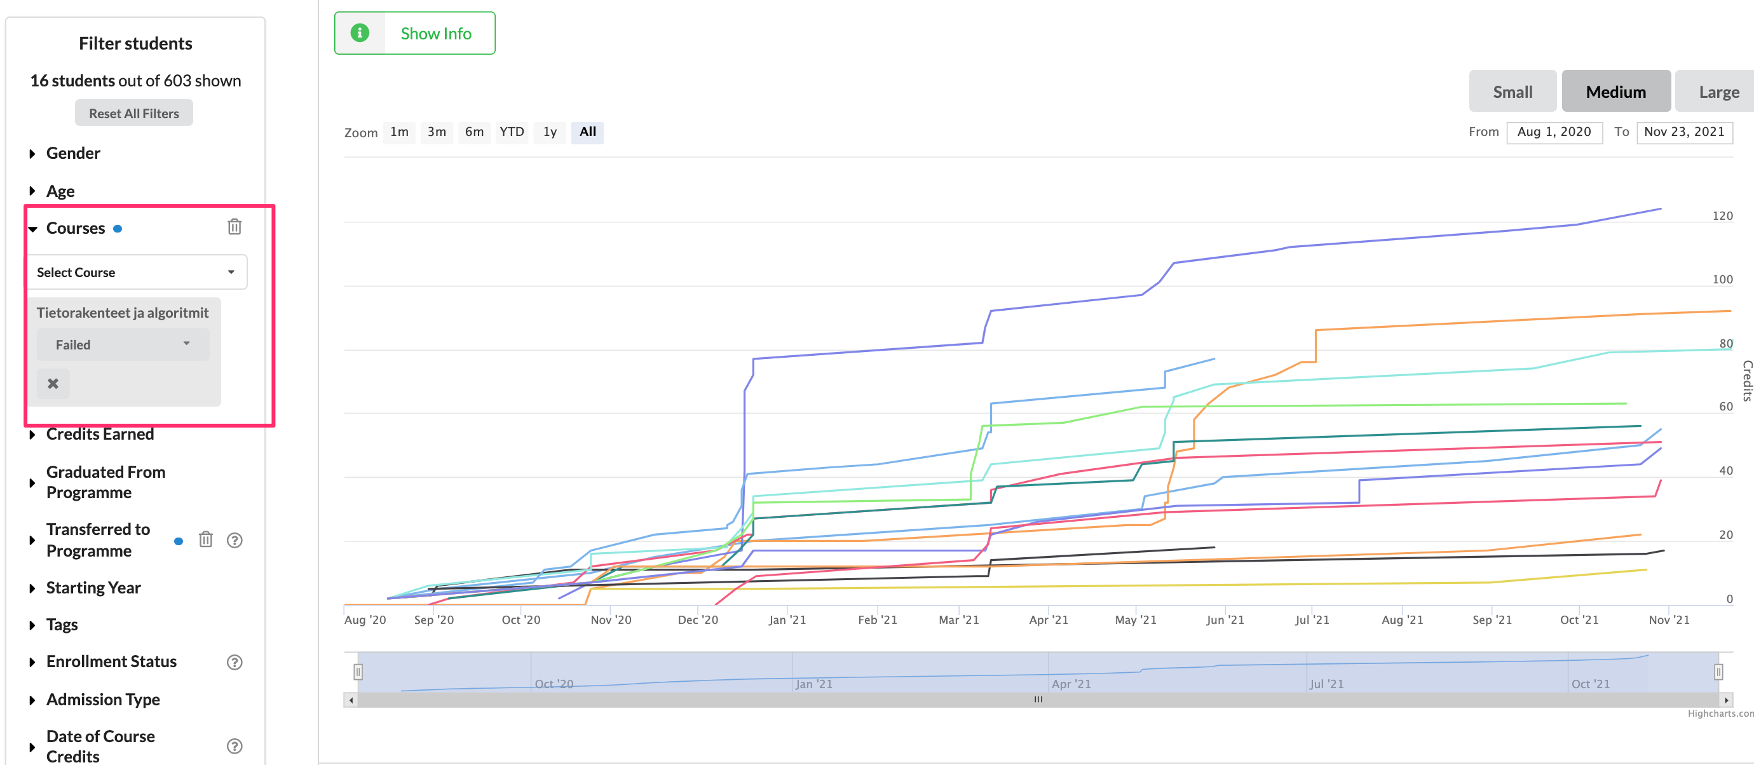Viewport: 1754px width, 765px height.
Task: Click the Date of Course Credits help icon
Action: pyautogui.click(x=235, y=746)
